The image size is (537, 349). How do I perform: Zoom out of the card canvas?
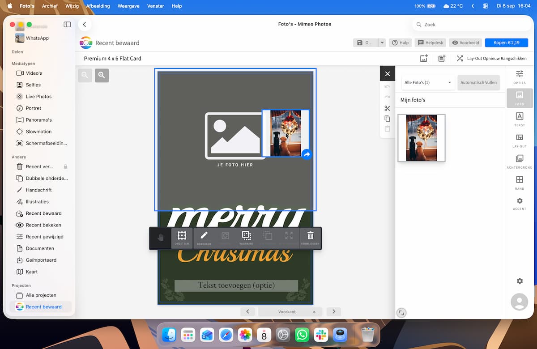click(x=85, y=76)
